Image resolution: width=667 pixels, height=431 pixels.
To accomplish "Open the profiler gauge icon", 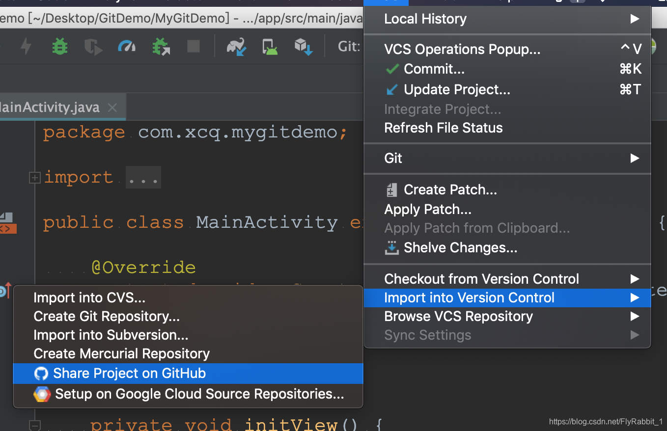I will [127, 47].
